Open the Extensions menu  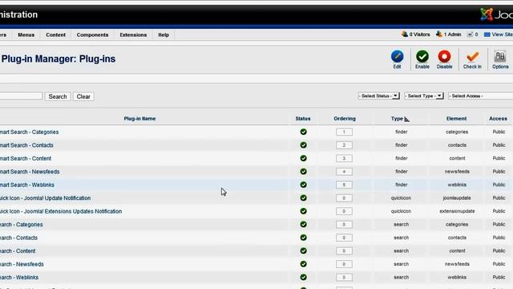pyautogui.click(x=133, y=35)
